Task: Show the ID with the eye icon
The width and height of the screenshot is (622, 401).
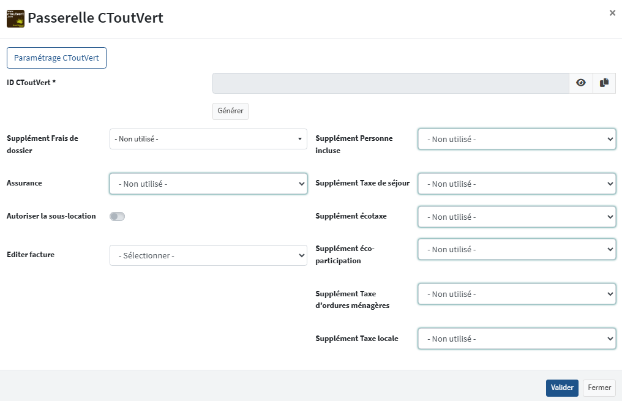Action: 581,83
